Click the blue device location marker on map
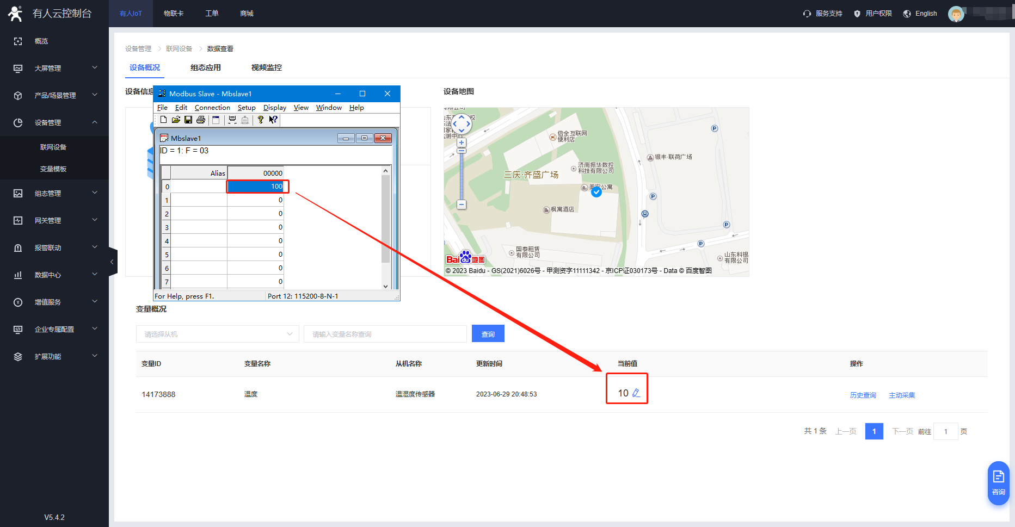This screenshot has height=527, width=1015. click(x=596, y=192)
